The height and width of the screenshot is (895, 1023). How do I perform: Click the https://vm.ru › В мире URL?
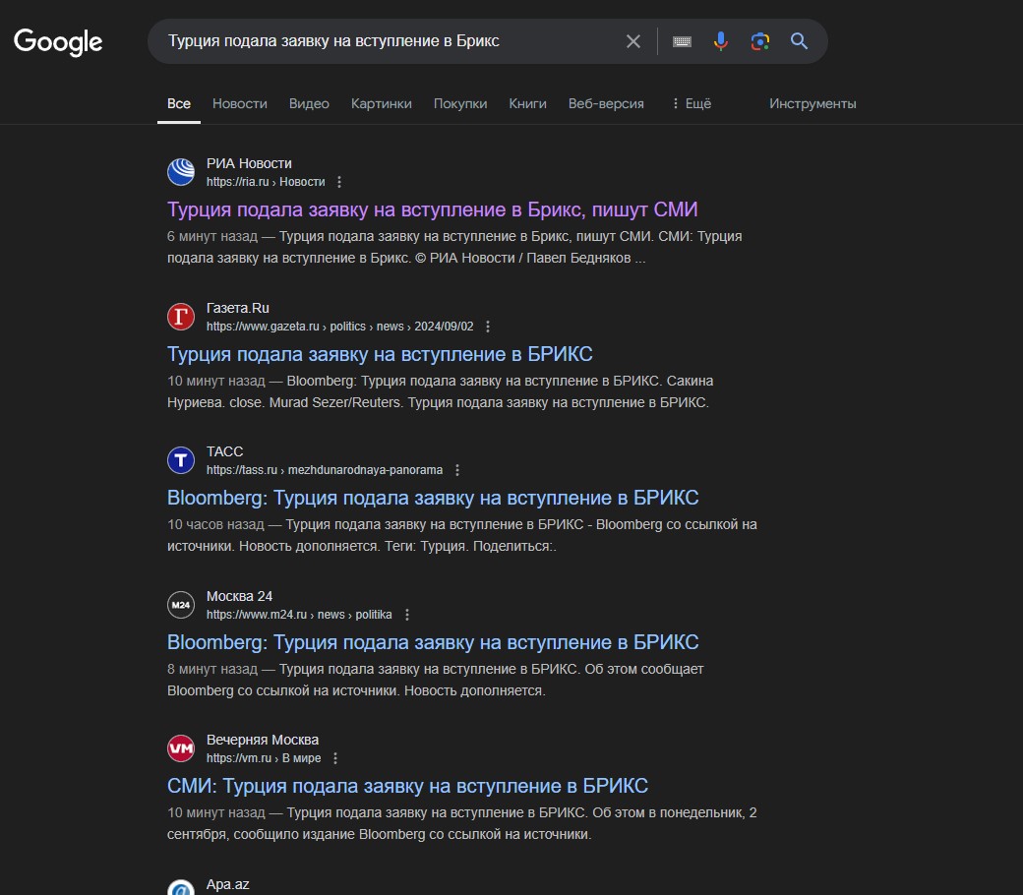(x=264, y=758)
